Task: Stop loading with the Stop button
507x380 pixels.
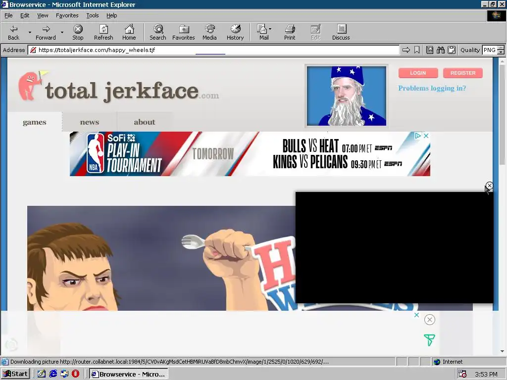Action: [78, 32]
